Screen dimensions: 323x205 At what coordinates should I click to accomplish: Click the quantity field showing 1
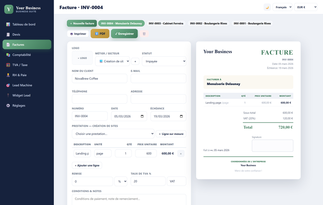(123, 153)
